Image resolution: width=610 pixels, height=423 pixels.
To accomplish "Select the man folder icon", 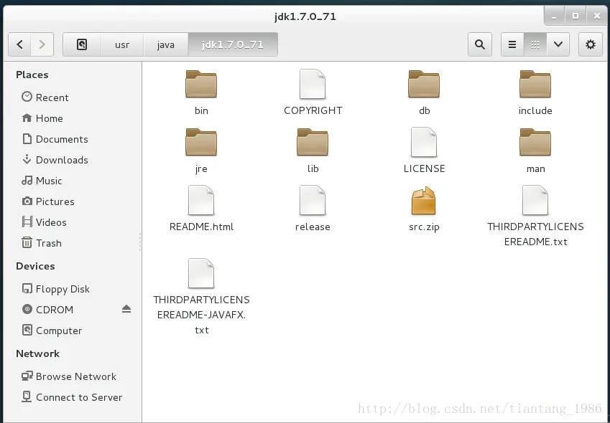I will (535, 142).
